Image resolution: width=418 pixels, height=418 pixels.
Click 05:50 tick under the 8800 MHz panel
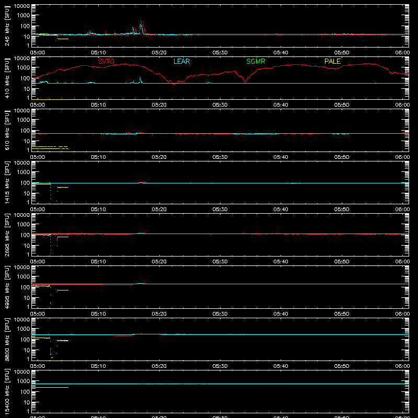(x=342, y=366)
